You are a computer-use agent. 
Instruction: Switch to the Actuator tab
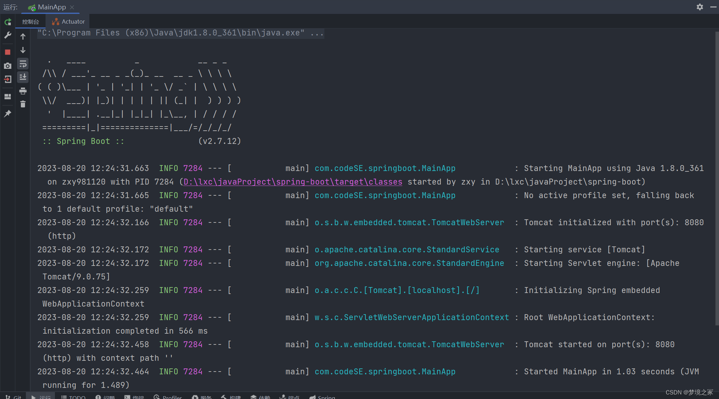click(x=68, y=22)
